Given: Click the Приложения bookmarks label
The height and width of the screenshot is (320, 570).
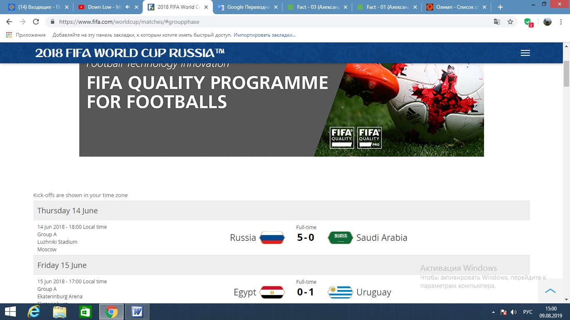Looking at the screenshot, I should (30, 35).
